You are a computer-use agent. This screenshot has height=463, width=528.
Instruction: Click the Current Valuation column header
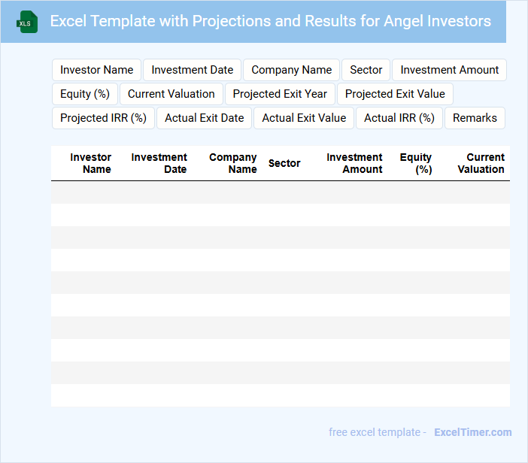[481, 163]
